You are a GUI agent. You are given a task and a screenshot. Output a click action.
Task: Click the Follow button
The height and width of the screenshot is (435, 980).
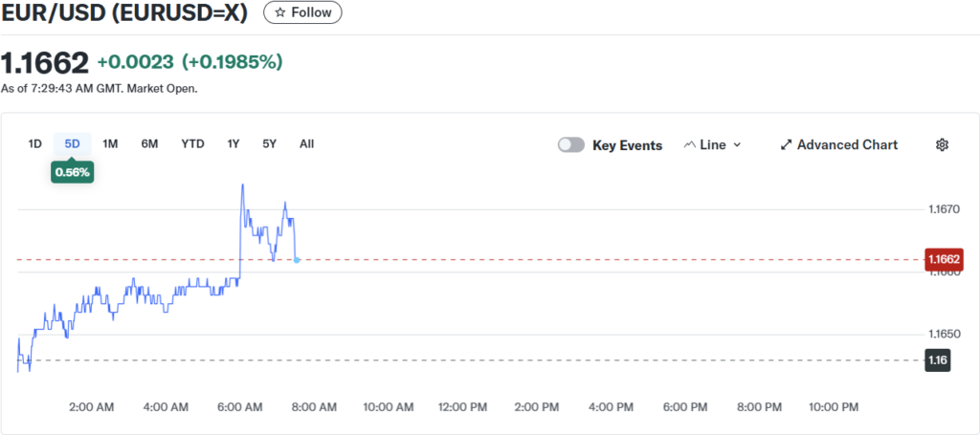(302, 12)
